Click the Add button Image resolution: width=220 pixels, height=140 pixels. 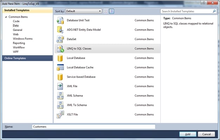pos(188,134)
